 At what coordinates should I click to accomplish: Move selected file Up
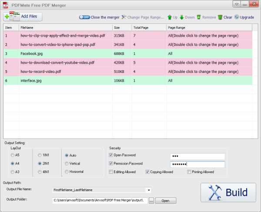[172, 17]
